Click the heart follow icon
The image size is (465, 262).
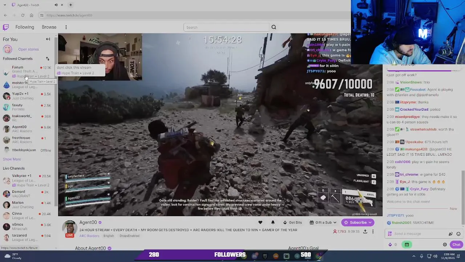[260, 222]
